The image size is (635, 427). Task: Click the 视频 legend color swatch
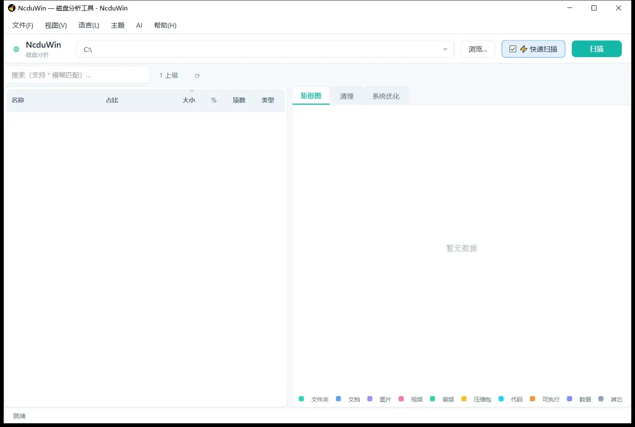tap(401, 399)
